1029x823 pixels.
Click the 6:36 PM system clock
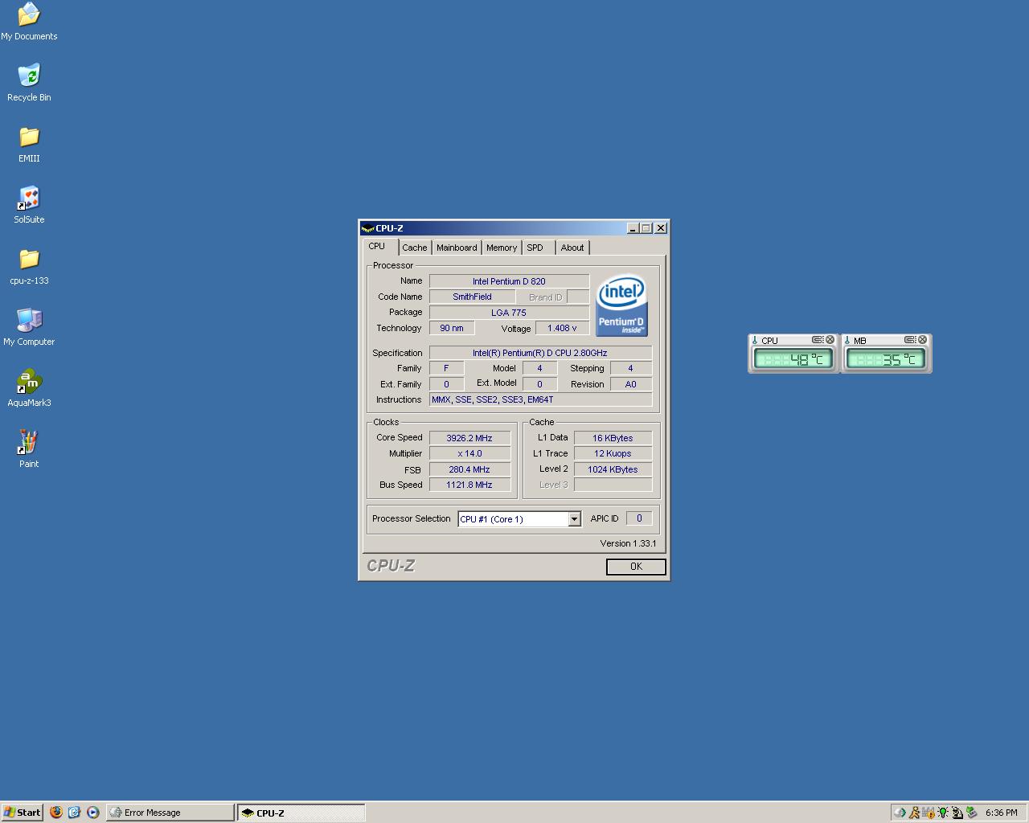click(x=1001, y=813)
